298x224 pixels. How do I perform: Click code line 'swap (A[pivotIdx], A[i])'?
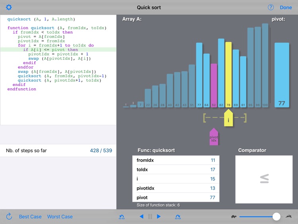click(x=60, y=58)
